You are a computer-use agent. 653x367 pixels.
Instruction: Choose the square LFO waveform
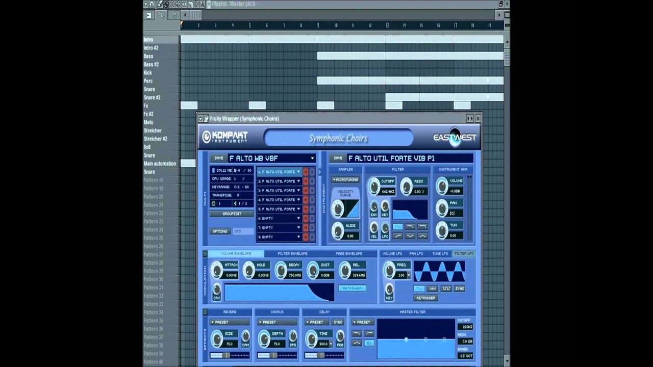tap(446, 289)
